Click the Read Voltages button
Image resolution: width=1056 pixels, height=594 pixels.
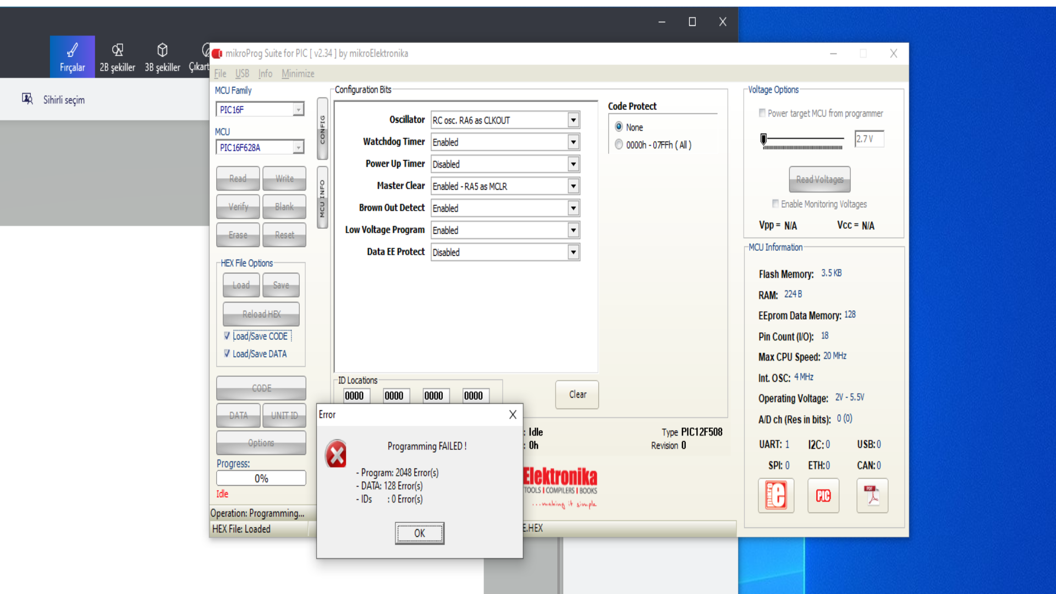pos(820,179)
